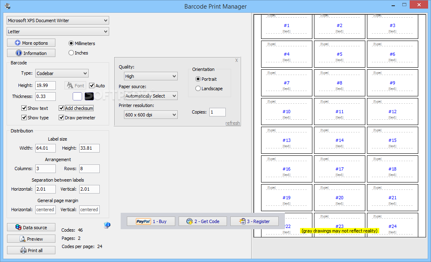
Task: Open the Paper source dropdown
Action: (151, 96)
